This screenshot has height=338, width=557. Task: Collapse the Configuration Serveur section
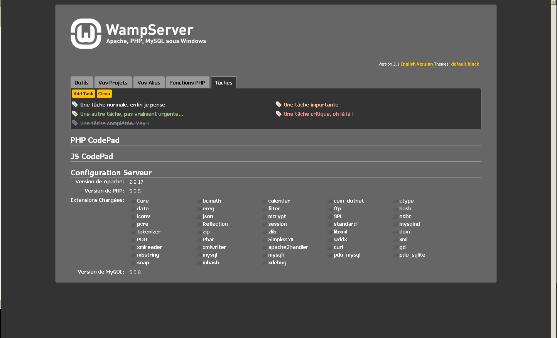pyautogui.click(x=111, y=172)
